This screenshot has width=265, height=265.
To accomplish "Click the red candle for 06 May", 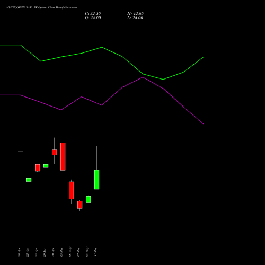I will click(x=72, y=190).
